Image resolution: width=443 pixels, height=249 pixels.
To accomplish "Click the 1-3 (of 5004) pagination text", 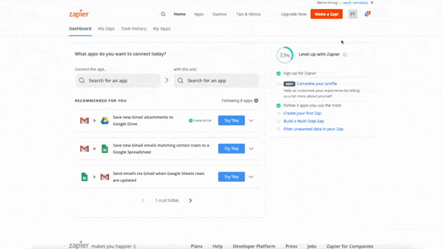I will 167,201.
